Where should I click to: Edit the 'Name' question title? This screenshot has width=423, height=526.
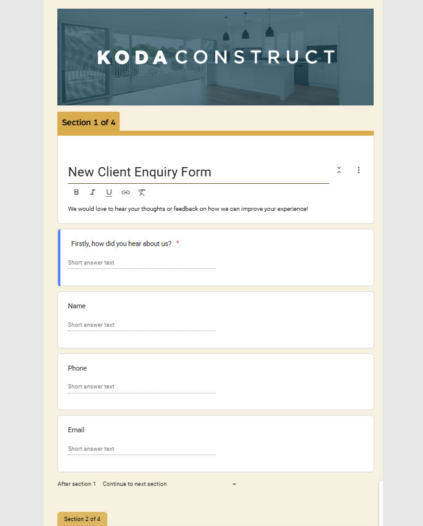(x=77, y=306)
